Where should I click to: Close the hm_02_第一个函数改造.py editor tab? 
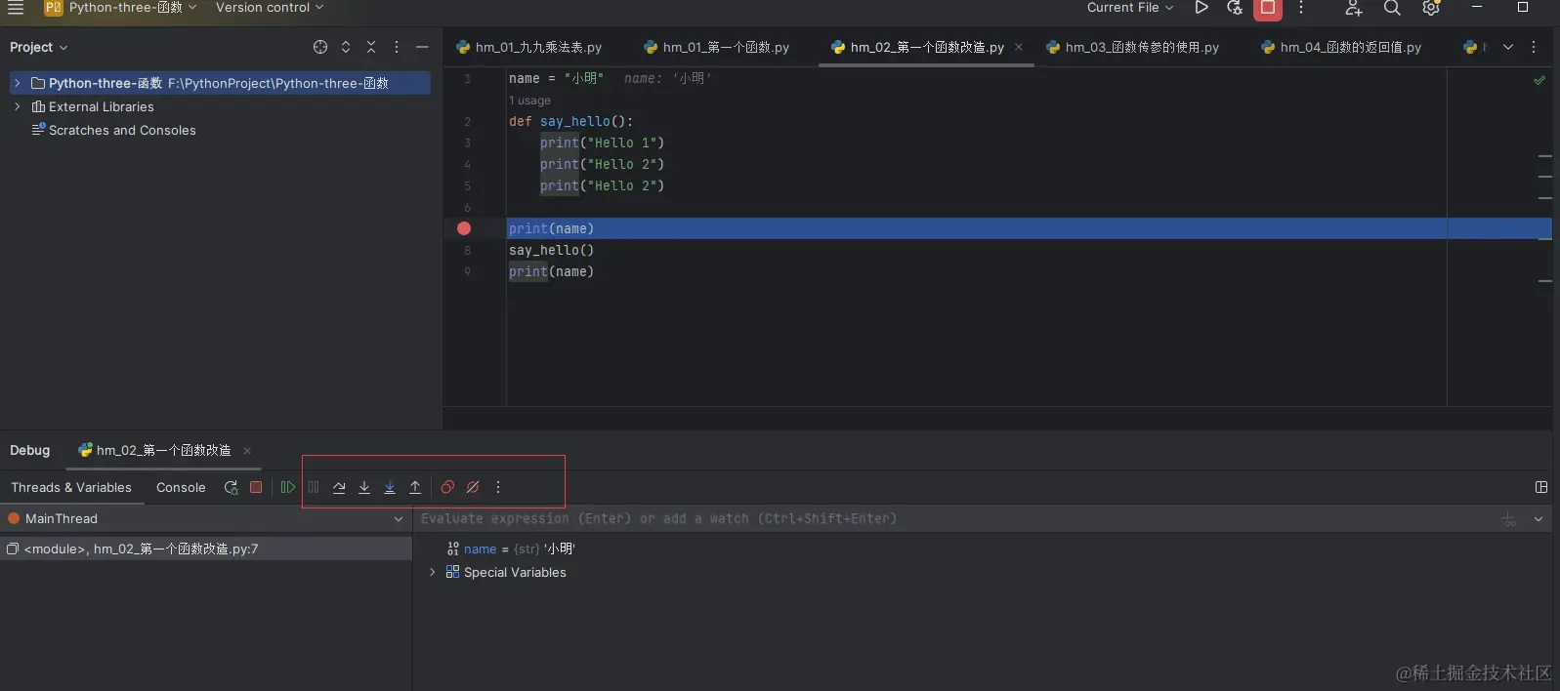point(1019,47)
